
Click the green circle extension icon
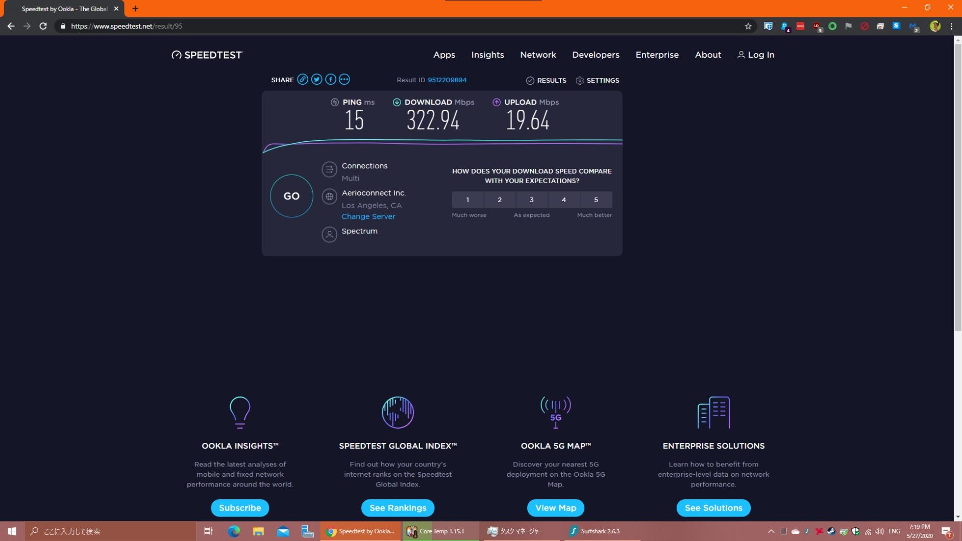tap(832, 26)
